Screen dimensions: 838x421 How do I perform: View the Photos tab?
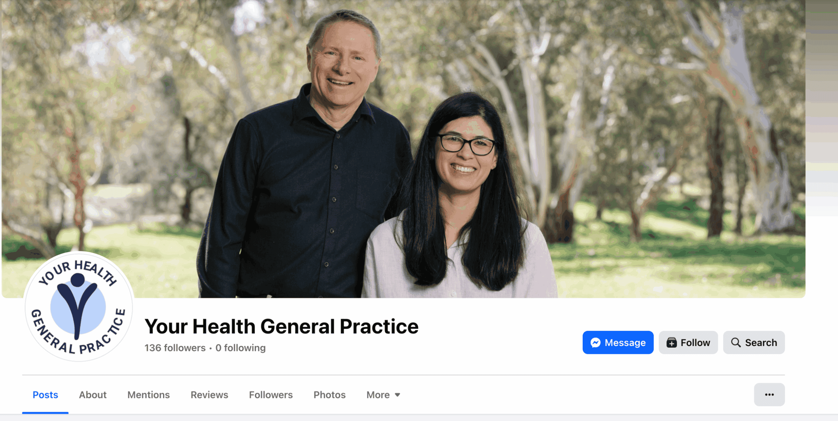point(329,395)
